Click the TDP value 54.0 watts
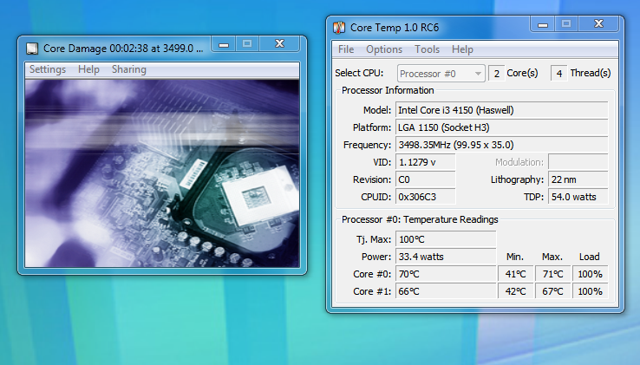 [x=578, y=197]
